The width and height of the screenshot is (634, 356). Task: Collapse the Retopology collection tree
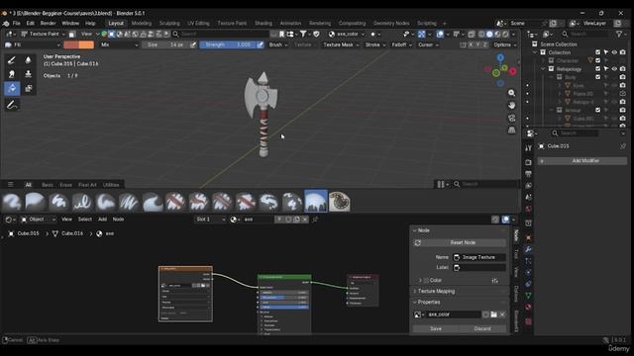point(543,69)
